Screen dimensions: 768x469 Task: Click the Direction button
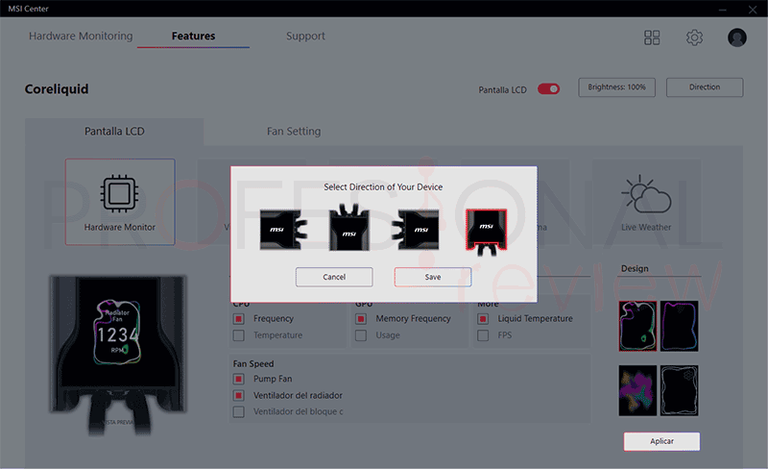click(705, 87)
